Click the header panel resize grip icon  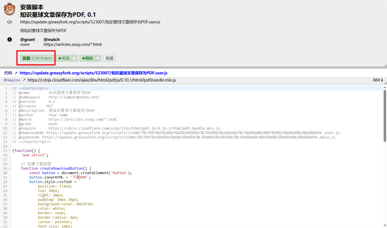point(385,66)
